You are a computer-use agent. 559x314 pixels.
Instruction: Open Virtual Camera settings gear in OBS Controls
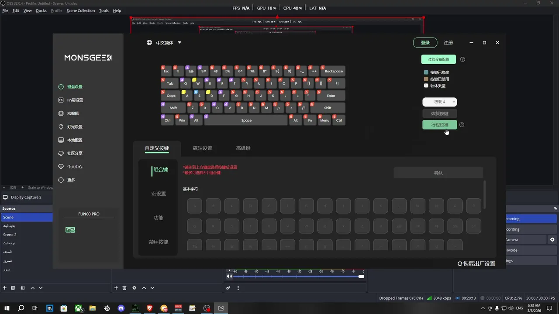pos(552,240)
